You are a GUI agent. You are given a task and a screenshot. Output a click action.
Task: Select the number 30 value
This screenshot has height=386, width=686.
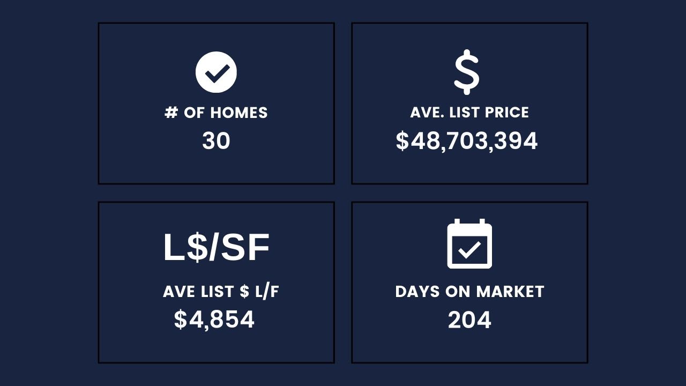pos(216,141)
